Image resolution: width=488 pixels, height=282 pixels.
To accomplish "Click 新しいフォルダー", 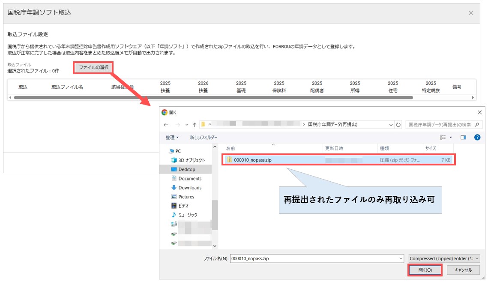I will (x=204, y=137).
